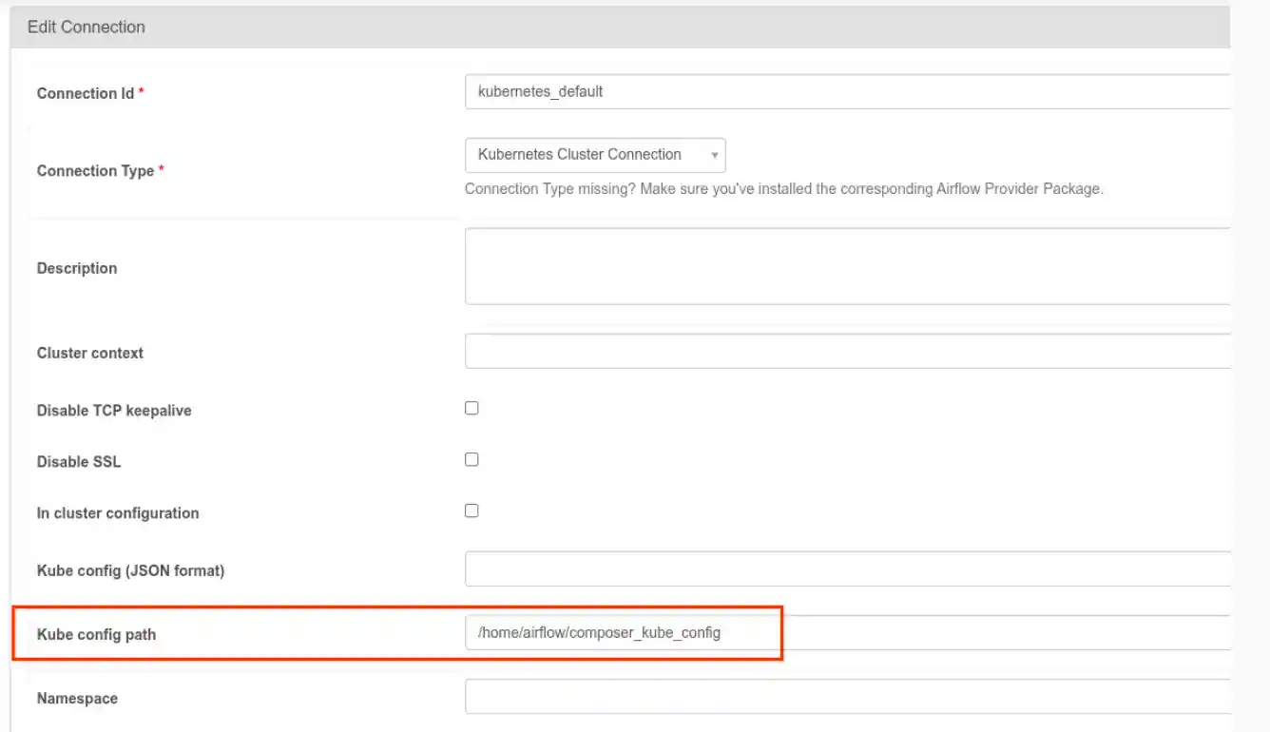The image size is (1270, 732).
Task: Toggle In cluster configuration on
Action: click(471, 510)
